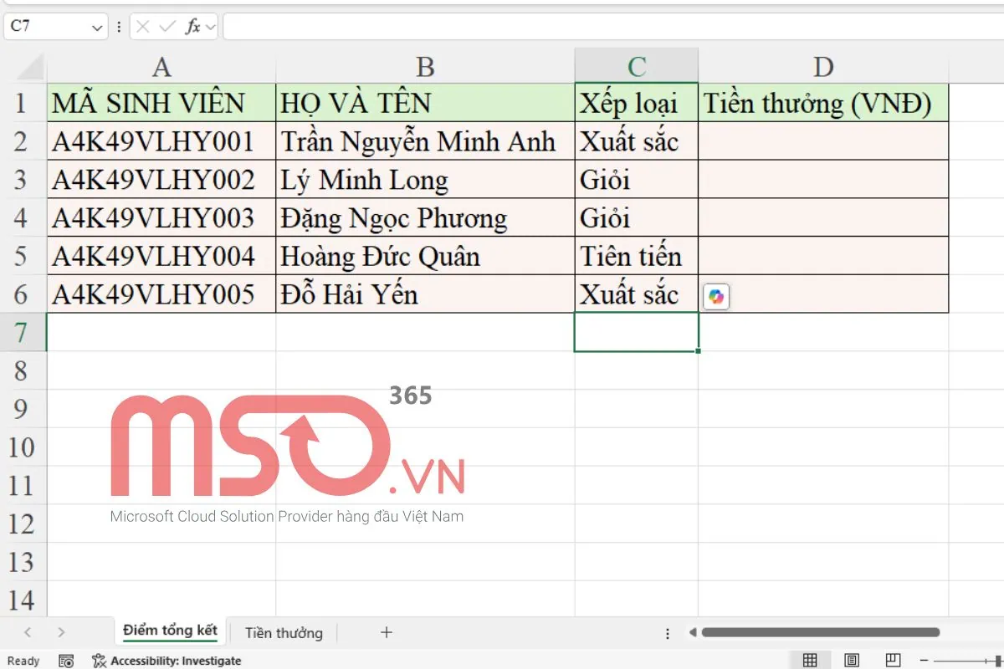Select the Điểm tổng kết sheet tab
1004x669 pixels.
tap(169, 632)
